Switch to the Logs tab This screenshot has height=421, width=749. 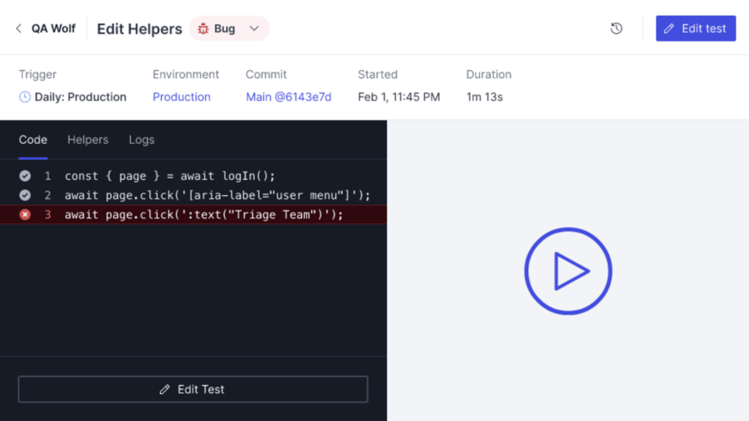coord(141,140)
